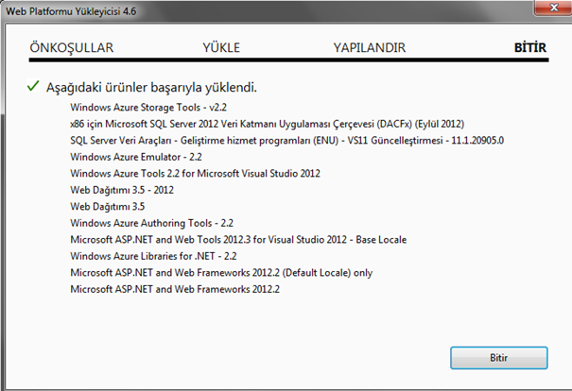Select the BİTİR step heading
Viewport: 572px width, 391px height.
point(530,48)
